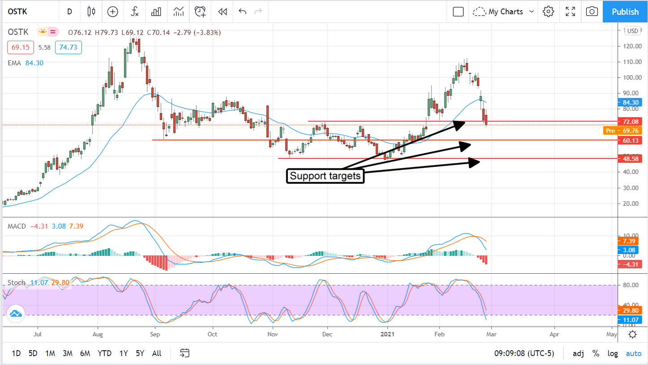This screenshot has width=648, height=365.
Task: Open the candlestick chart style selector
Action: [92, 12]
